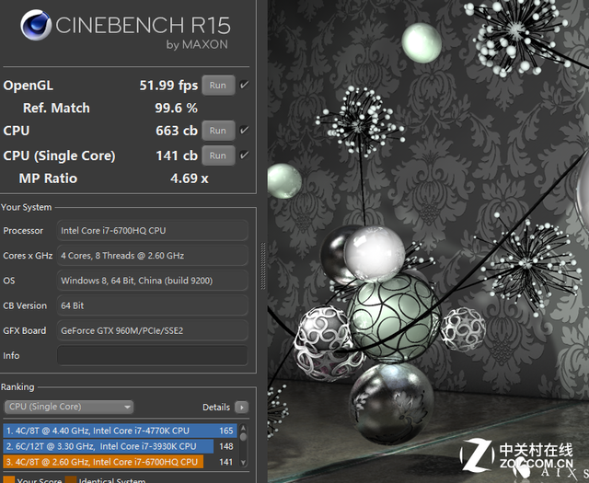Click the Cinebench sphere logo icon
Image resolution: width=589 pixels, height=483 pixels.
click(x=35, y=28)
